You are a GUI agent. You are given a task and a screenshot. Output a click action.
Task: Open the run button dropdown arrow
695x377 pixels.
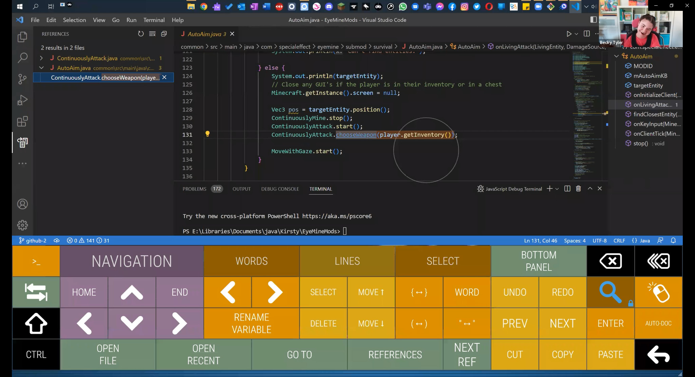[576, 34]
